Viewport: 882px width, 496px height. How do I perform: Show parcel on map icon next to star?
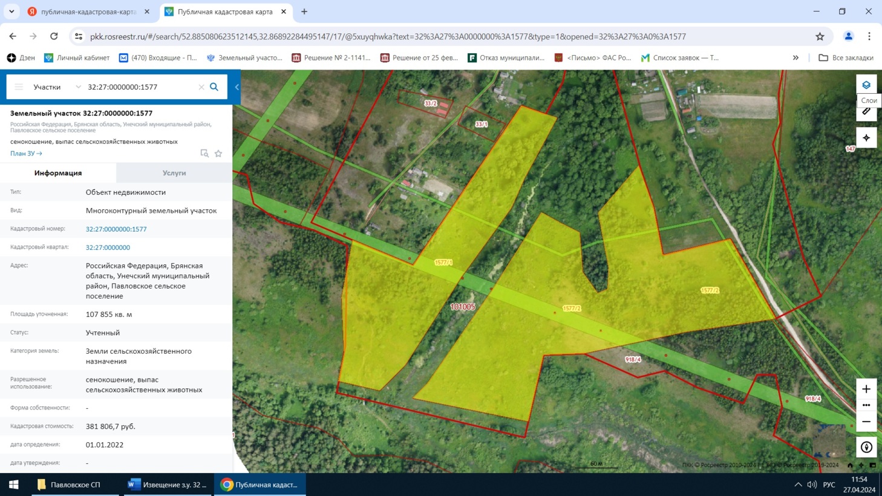click(204, 154)
